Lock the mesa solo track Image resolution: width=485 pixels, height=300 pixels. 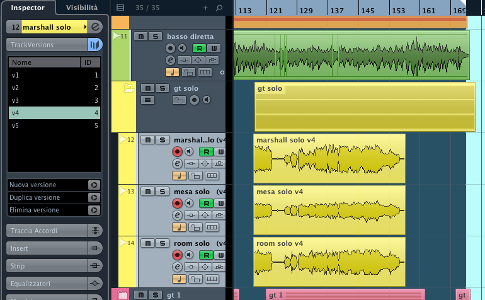(195, 228)
